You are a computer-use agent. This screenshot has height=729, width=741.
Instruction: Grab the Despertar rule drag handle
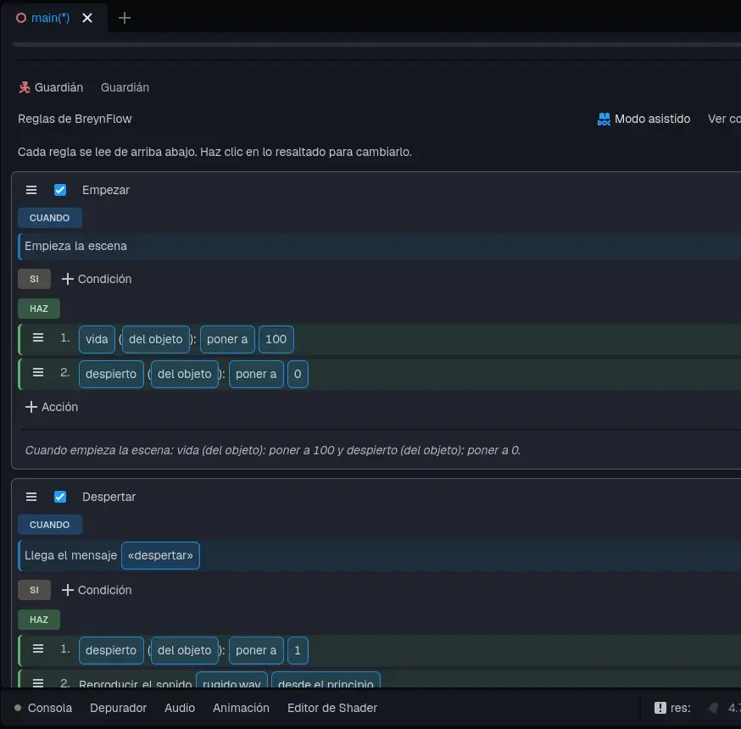(31, 497)
